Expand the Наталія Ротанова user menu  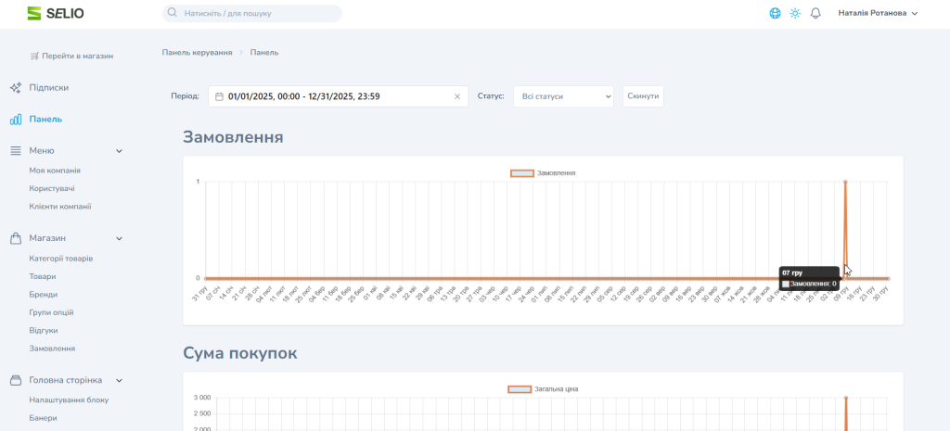pyautogui.click(x=877, y=13)
